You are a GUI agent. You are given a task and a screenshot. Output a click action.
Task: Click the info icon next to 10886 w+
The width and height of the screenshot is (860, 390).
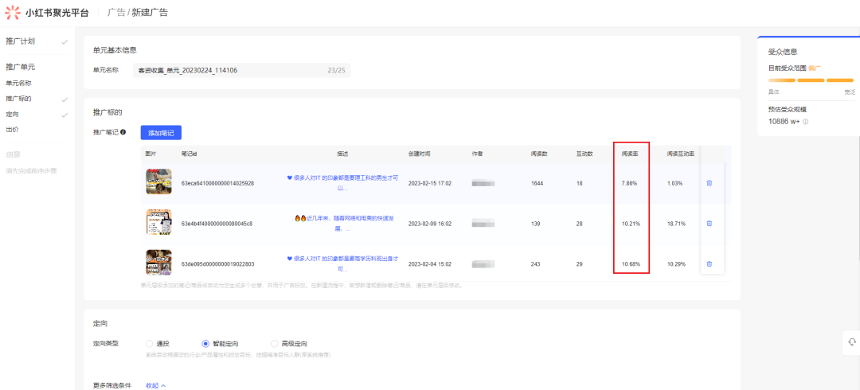(x=806, y=122)
